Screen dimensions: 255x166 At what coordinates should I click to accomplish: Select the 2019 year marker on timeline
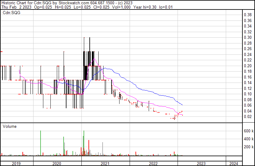pos(16,164)
